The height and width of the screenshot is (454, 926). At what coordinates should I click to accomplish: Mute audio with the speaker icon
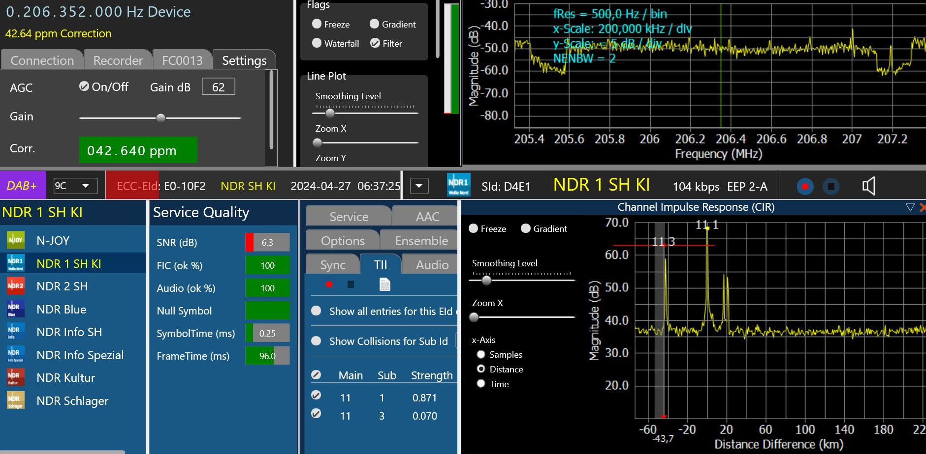(x=868, y=186)
